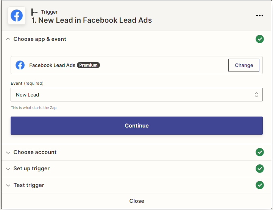The width and height of the screenshot is (273, 210).
Task: Click the Facebook Lead Ads app name
Action: 52,65
